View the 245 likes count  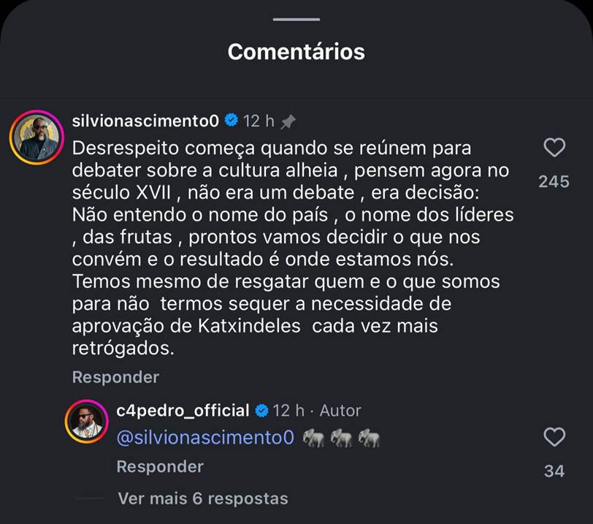click(x=554, y=181)
